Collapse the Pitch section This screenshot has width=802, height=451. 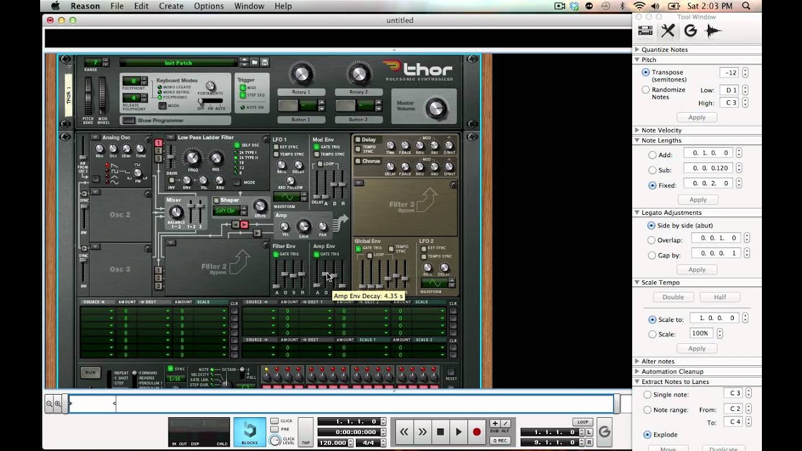pyautogui.click(x=637, y=60)
